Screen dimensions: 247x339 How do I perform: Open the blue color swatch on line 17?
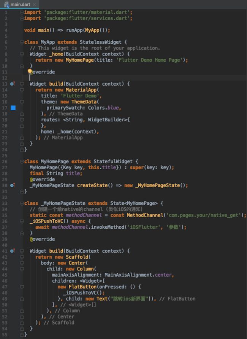pos(13,108)
